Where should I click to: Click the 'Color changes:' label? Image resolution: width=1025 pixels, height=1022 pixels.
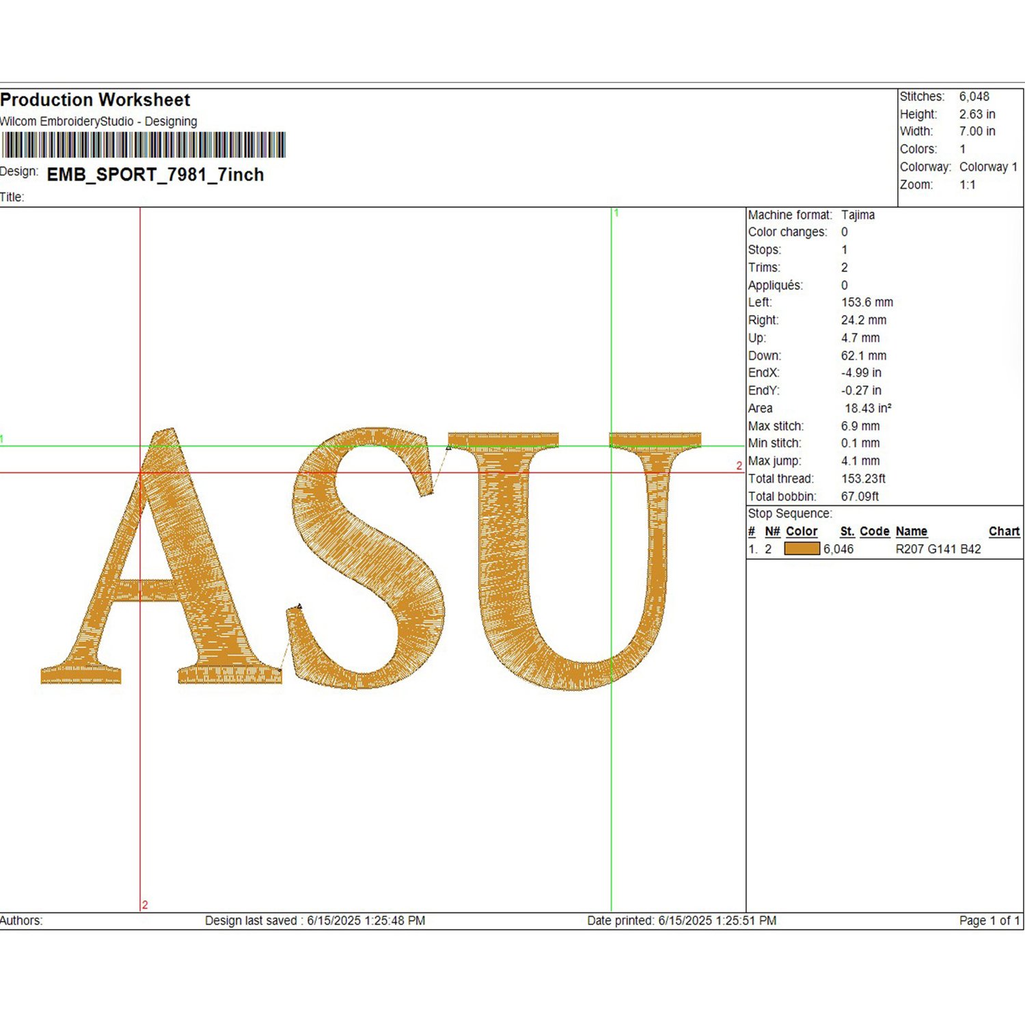(787, 232)
